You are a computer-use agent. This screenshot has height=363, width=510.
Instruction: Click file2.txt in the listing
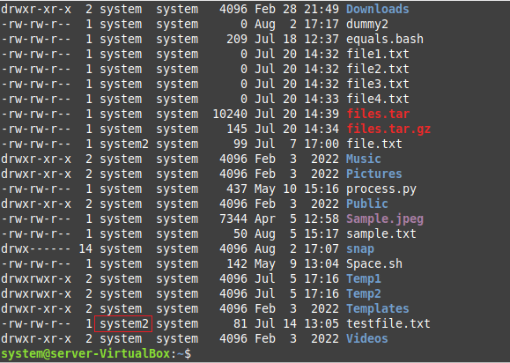(x=377, y=69)
